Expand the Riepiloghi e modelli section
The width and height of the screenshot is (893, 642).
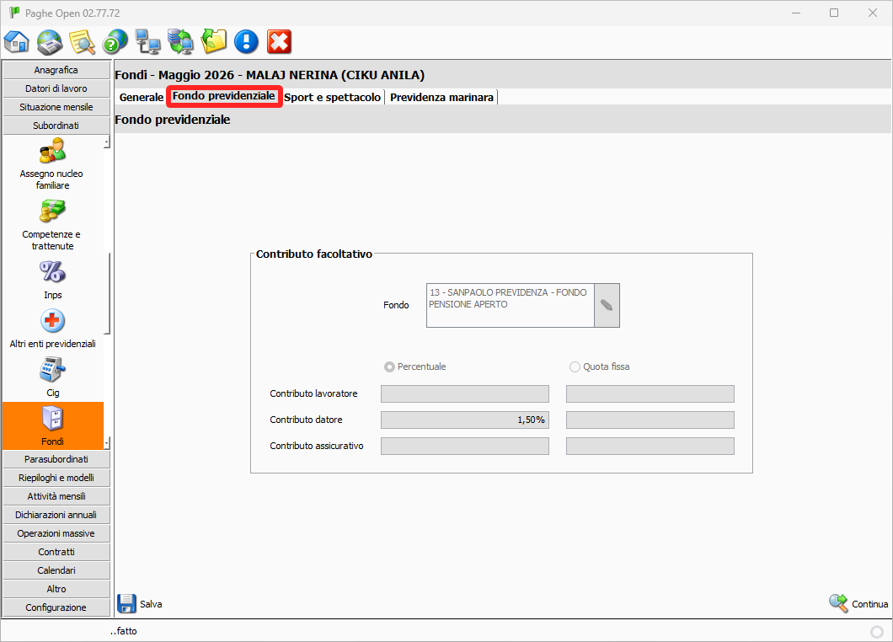56,478
